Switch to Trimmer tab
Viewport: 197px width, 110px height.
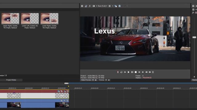click(101, 80)
